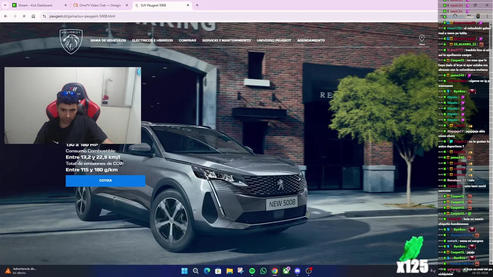493x277 pixels.
Task: Open the Agendamiento menu item
Action: pyautogui.click(x=311, y=40)
